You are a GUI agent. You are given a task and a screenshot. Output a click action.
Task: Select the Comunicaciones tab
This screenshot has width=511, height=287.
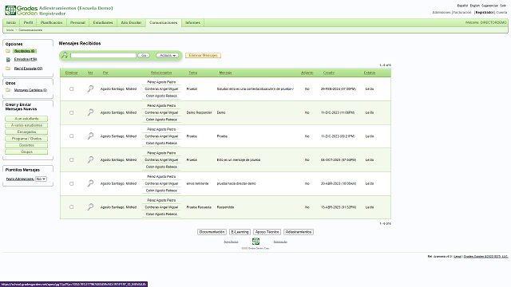click(x=163, y=23)
